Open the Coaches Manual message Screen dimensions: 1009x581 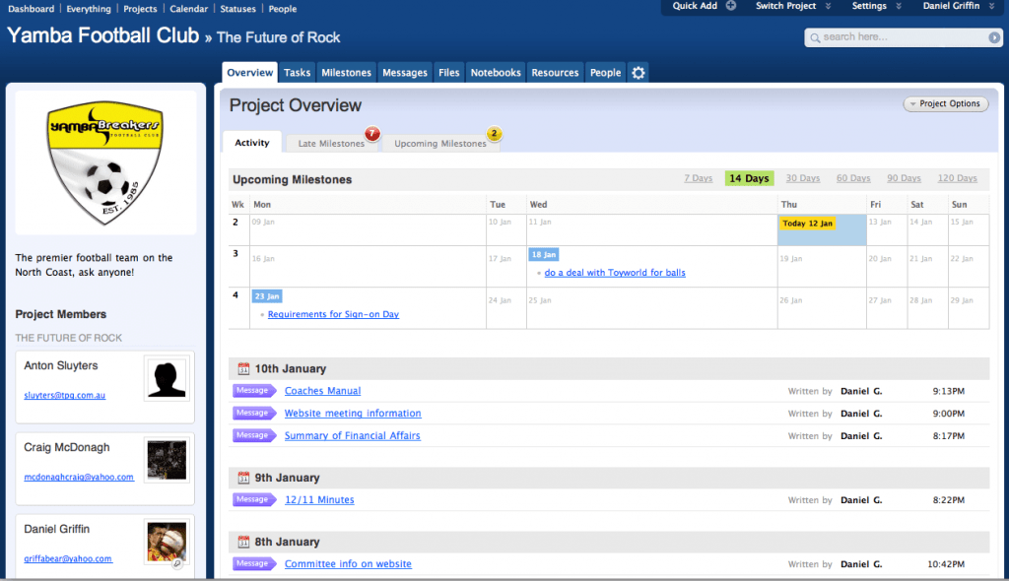tap(322, 391)
